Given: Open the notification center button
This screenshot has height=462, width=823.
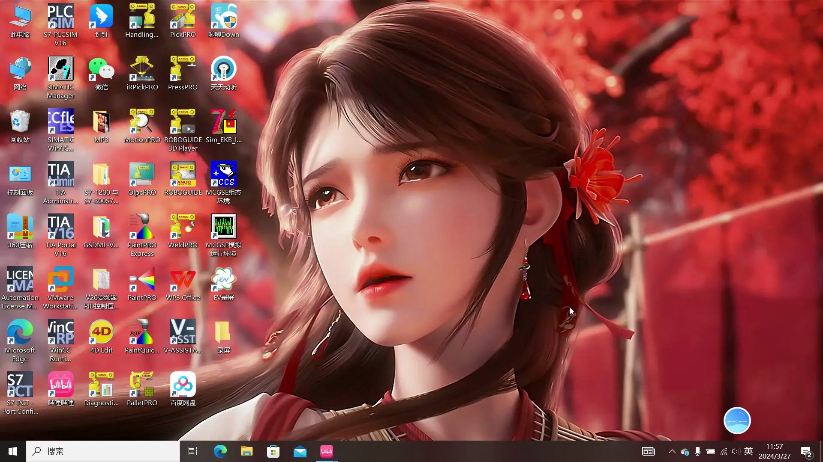Looking at the screenshot, I should coord(806,451).
